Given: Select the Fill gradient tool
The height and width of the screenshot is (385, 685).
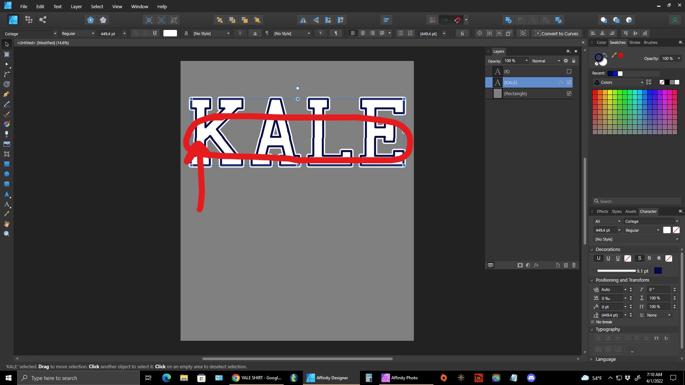Looking at the screenshot, I should [x=7, y=124].
